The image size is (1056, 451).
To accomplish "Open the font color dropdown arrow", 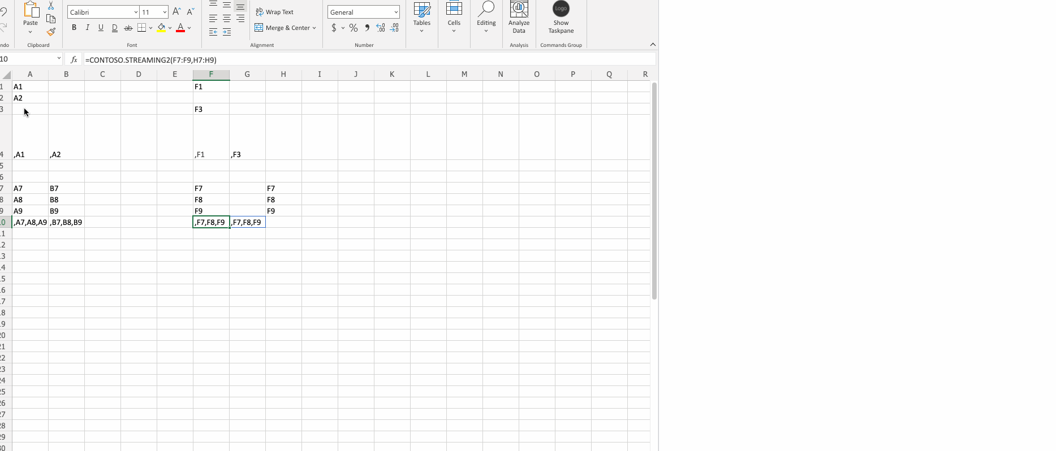I will (x=189, y=28).
